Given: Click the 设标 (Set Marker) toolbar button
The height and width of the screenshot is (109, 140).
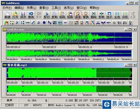Looking at the screenshot, I should pyautogui.click(x=125, y=15).
